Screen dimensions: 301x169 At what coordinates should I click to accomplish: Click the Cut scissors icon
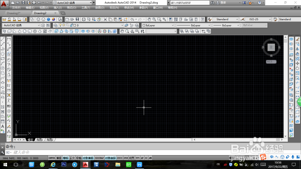coord(105,19)
